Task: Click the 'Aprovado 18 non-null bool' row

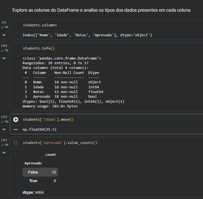Action: coord(61,97)
